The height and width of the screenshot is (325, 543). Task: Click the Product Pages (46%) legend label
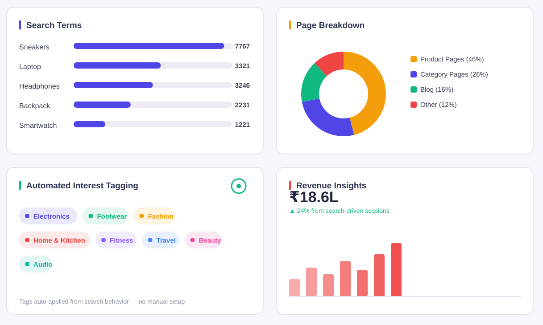coord(452,59)
